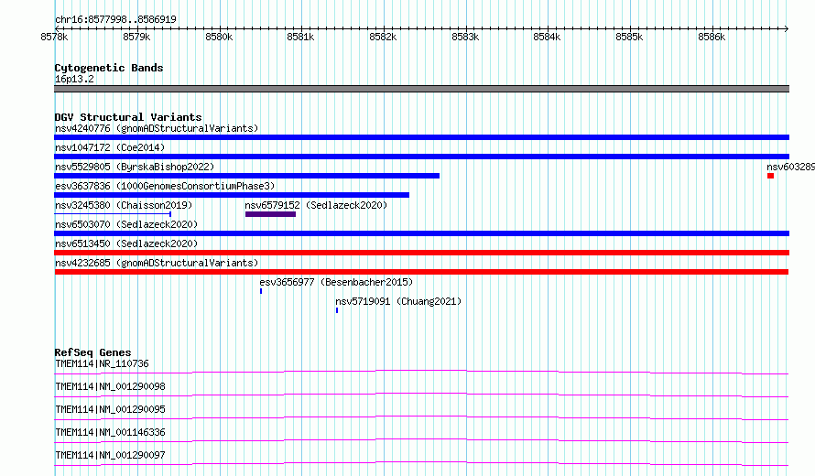Select the blue bar for nsv4240776
This screenshot has height=476, width=815.
421,137
